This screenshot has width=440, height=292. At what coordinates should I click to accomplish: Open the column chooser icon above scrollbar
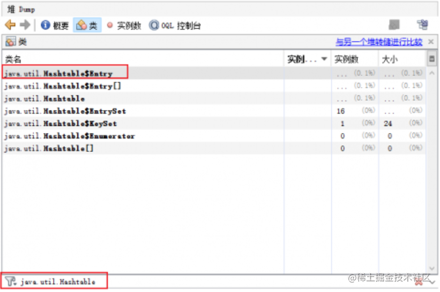coord(432,59)
